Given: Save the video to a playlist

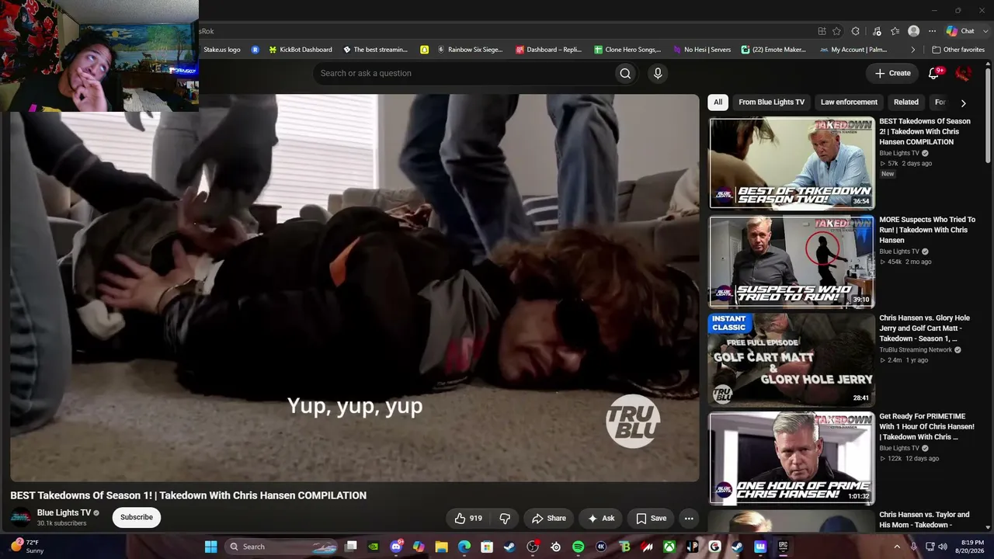Looking at the screenshot, I should (x=651, y=518).
